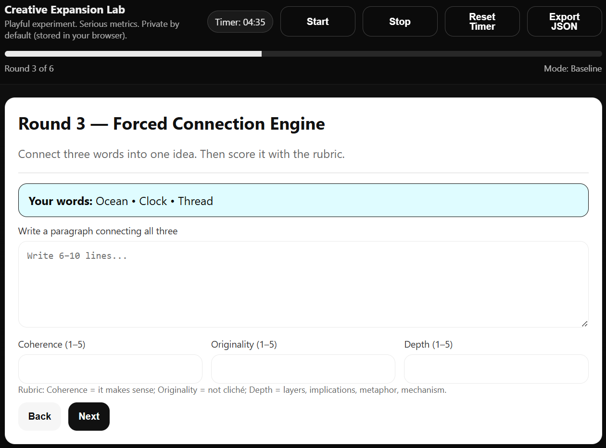This screenshot has width=606, height=448.
Task: Click the Rubric description text
Action: point(232,390)
